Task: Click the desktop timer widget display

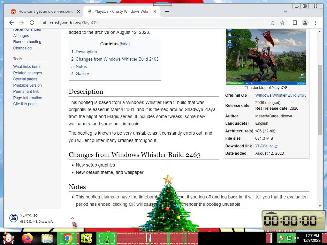Action: point(290,220)
